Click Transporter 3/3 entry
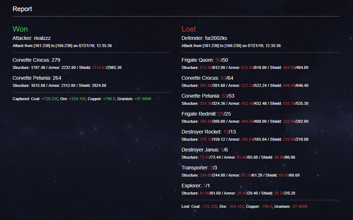The width and height of the screenshot is (353, 220). [x=199, y=168]
